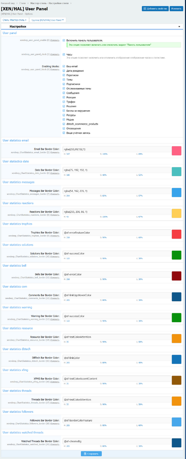Collapse the Настройки section arrow
Screen dimensions: 186x459
coord(179,26)
